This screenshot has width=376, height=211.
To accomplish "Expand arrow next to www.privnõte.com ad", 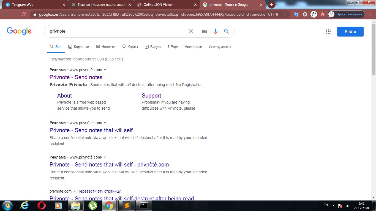I will pyautogui.click(x=105, y=123).
